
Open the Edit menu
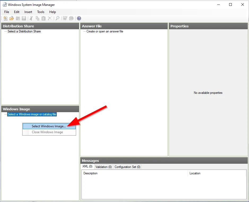pyautogui.click(x=17, y=12)
